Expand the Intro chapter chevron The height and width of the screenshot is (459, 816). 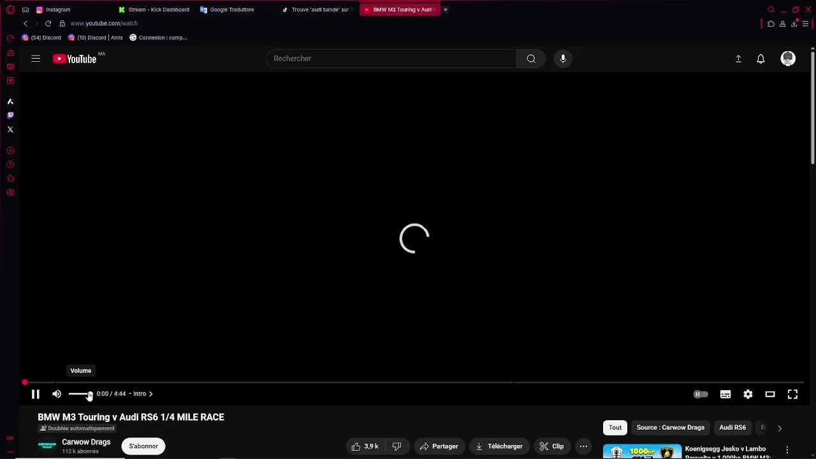pyautogui.click(x=150, y=394)
